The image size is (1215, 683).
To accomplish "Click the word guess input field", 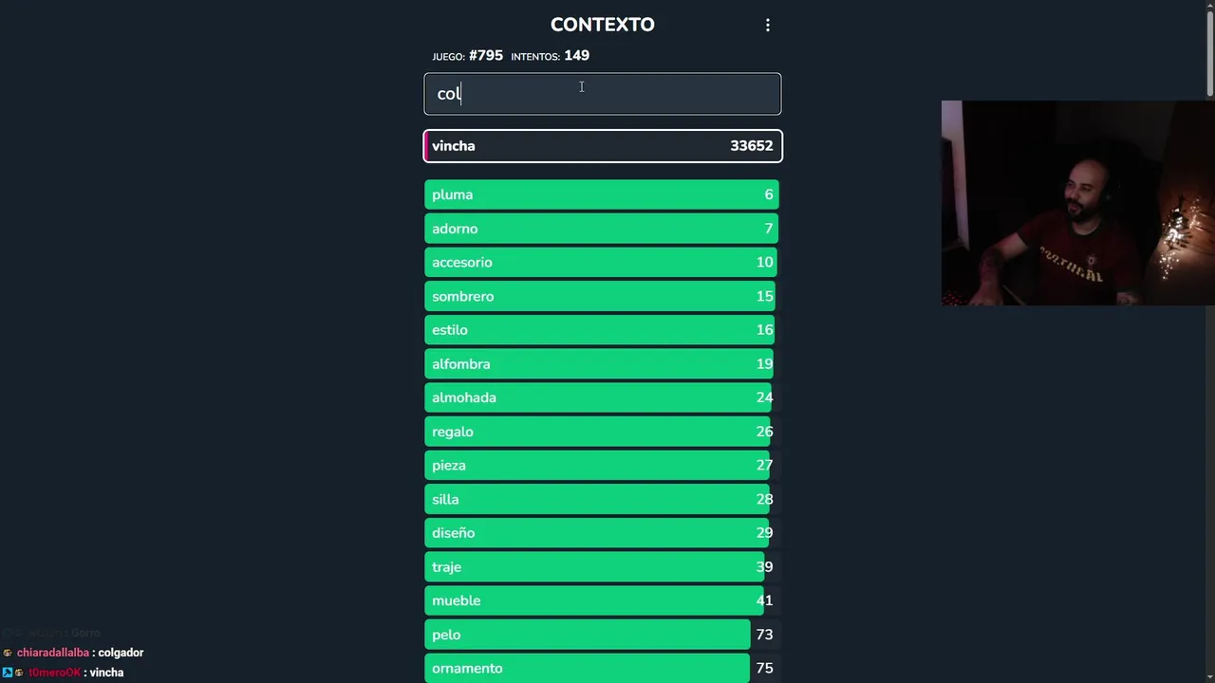I will (x=602, y=94).
